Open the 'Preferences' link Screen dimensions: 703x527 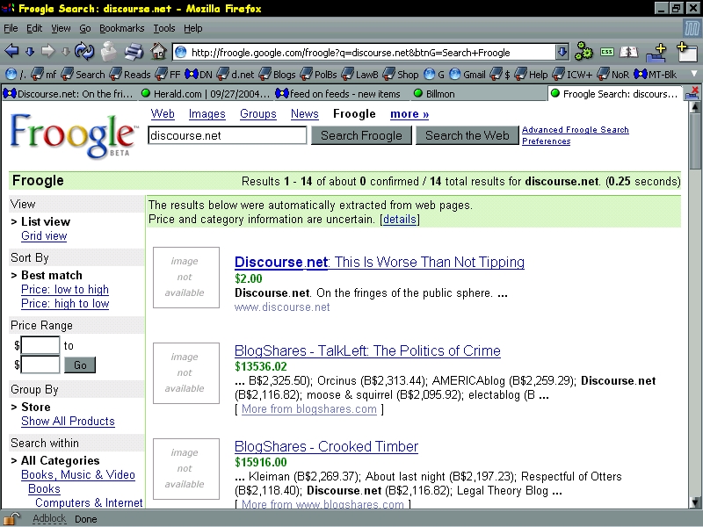tap(546, 141)
